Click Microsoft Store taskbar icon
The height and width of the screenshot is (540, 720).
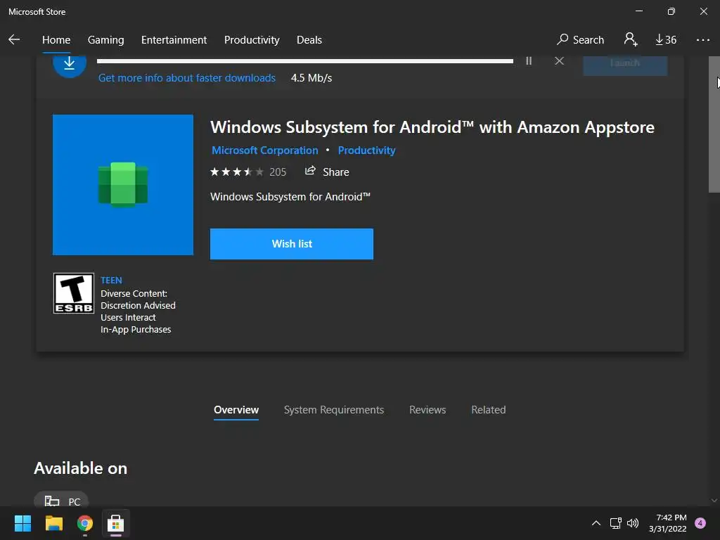tap(116, 523)
